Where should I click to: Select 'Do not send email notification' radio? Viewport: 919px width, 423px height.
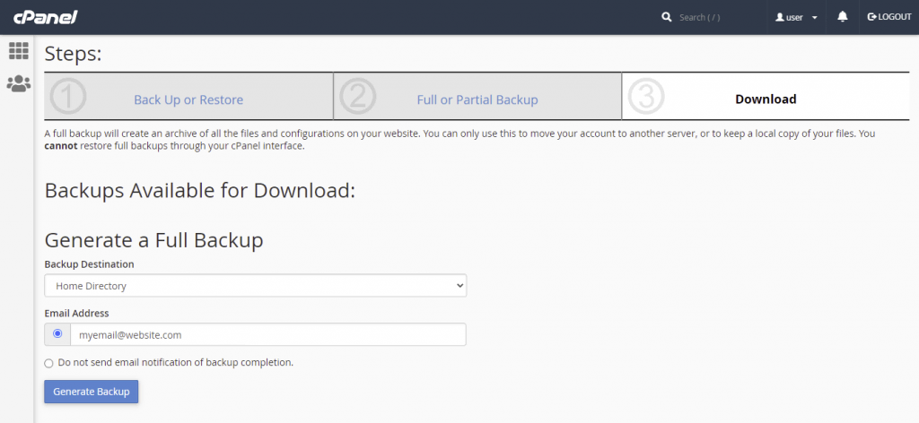pos(48,363)
